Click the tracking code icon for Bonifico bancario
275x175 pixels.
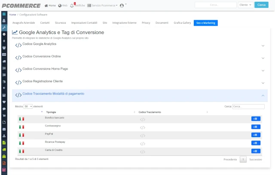142,120
